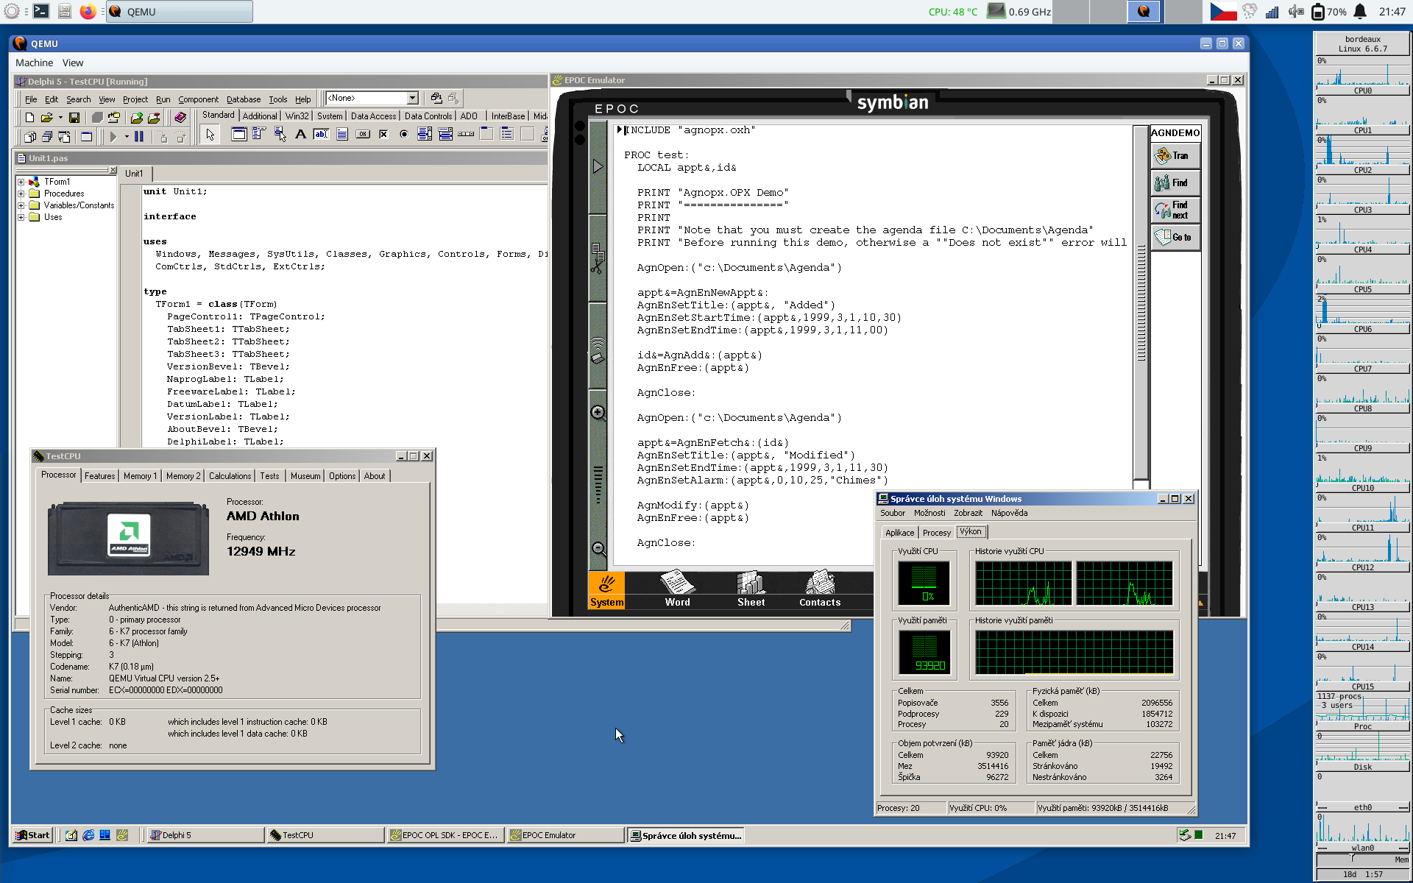Pick the RadioButton component from Standard palette
This screenshot has height=883, width=1413.
click(x=403, y=134)
